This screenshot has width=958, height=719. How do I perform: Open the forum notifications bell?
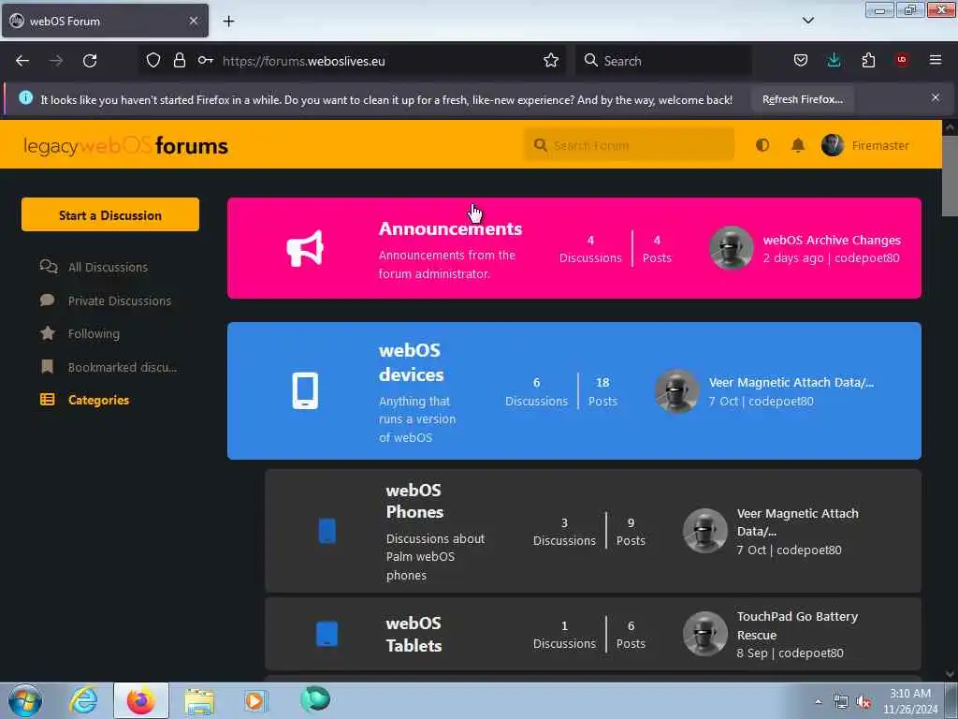tap(798, 145)
